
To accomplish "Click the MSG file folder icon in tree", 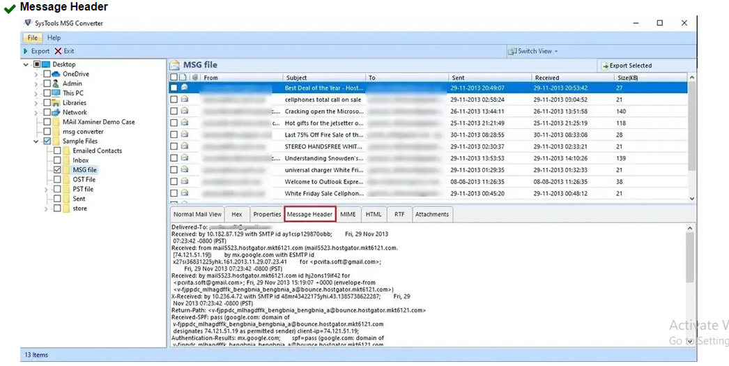I will (x=66, y=169).
